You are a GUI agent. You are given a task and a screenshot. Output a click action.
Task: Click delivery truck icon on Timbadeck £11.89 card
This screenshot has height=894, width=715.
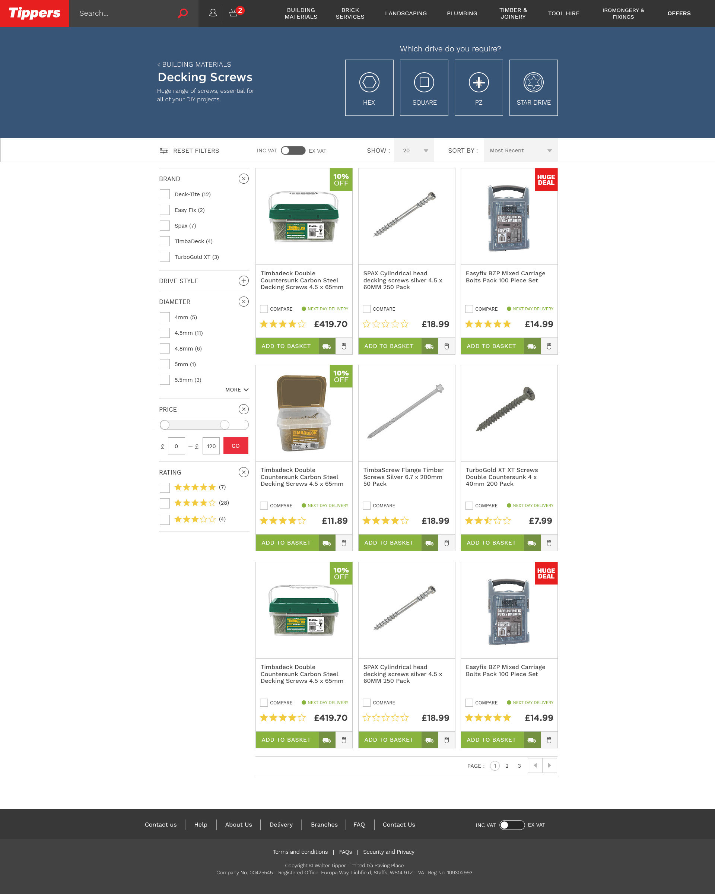tap(327, 543)
